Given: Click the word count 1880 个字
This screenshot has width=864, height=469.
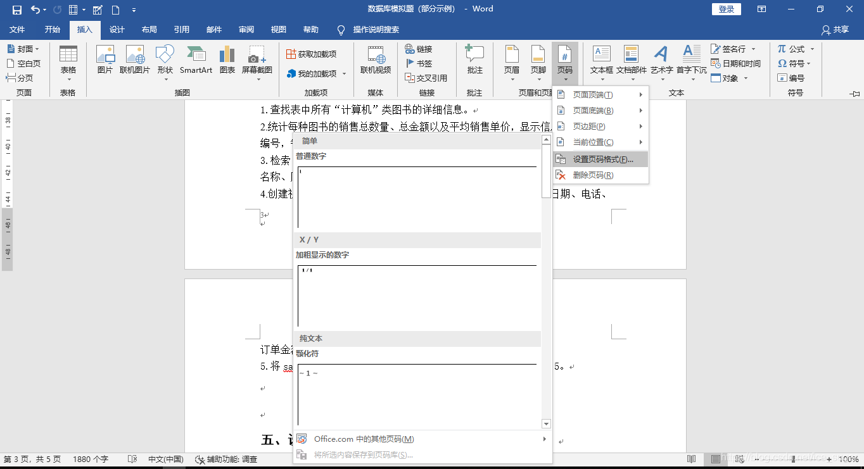Looking at the screenshot, I should (x=91, y=460).
